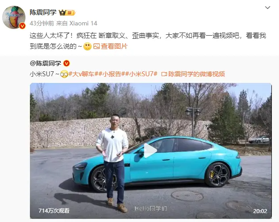Open the 查看图片 image link
Screen dimensions: 279x222
pyautogui.click(x=114, y=46)
